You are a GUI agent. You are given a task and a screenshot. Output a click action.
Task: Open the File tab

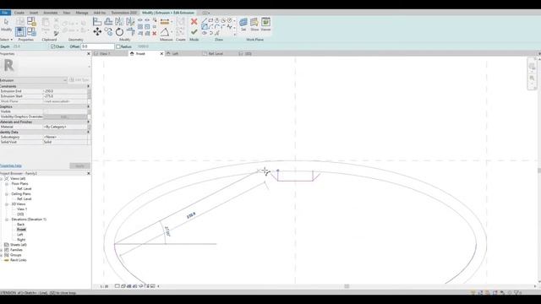[5, 13]
